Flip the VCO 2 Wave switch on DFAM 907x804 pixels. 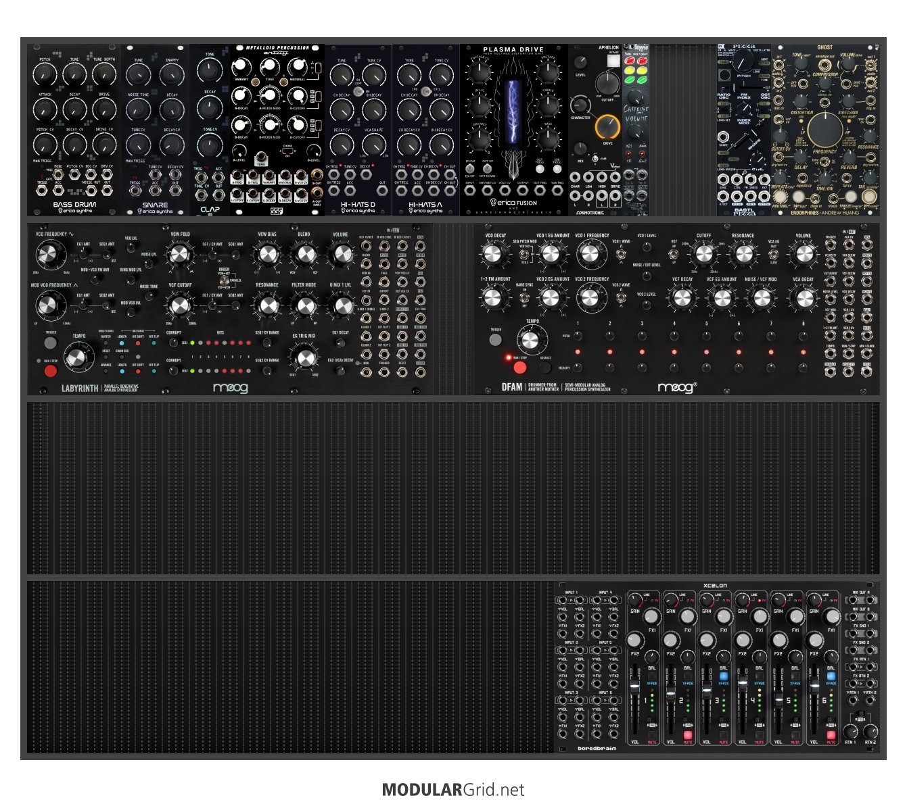click(x=620, y=298)
